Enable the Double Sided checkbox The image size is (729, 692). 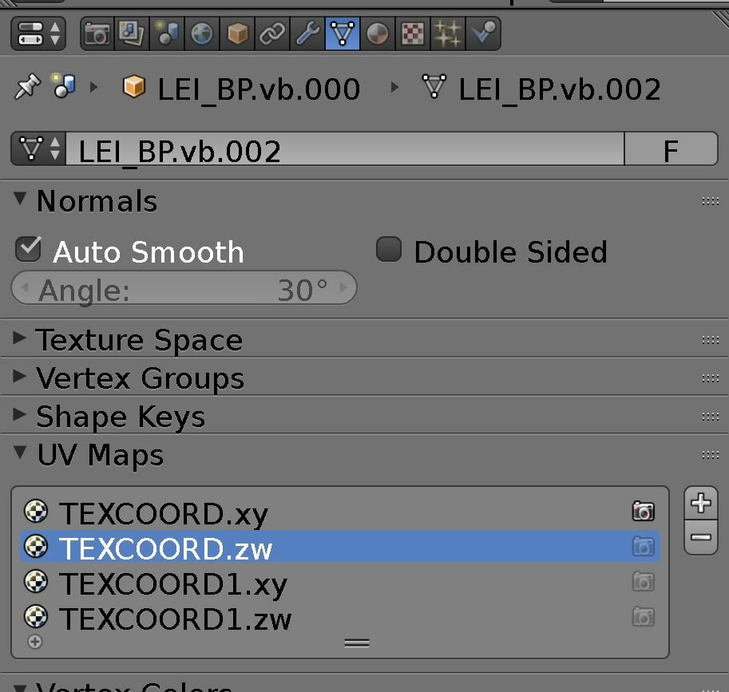click(389, 249)
